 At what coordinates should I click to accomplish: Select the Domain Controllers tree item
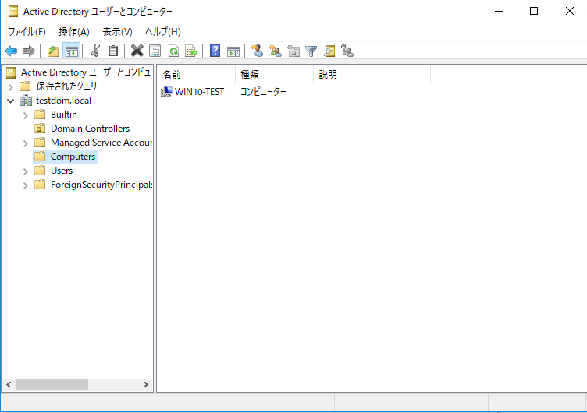point(90,129)
